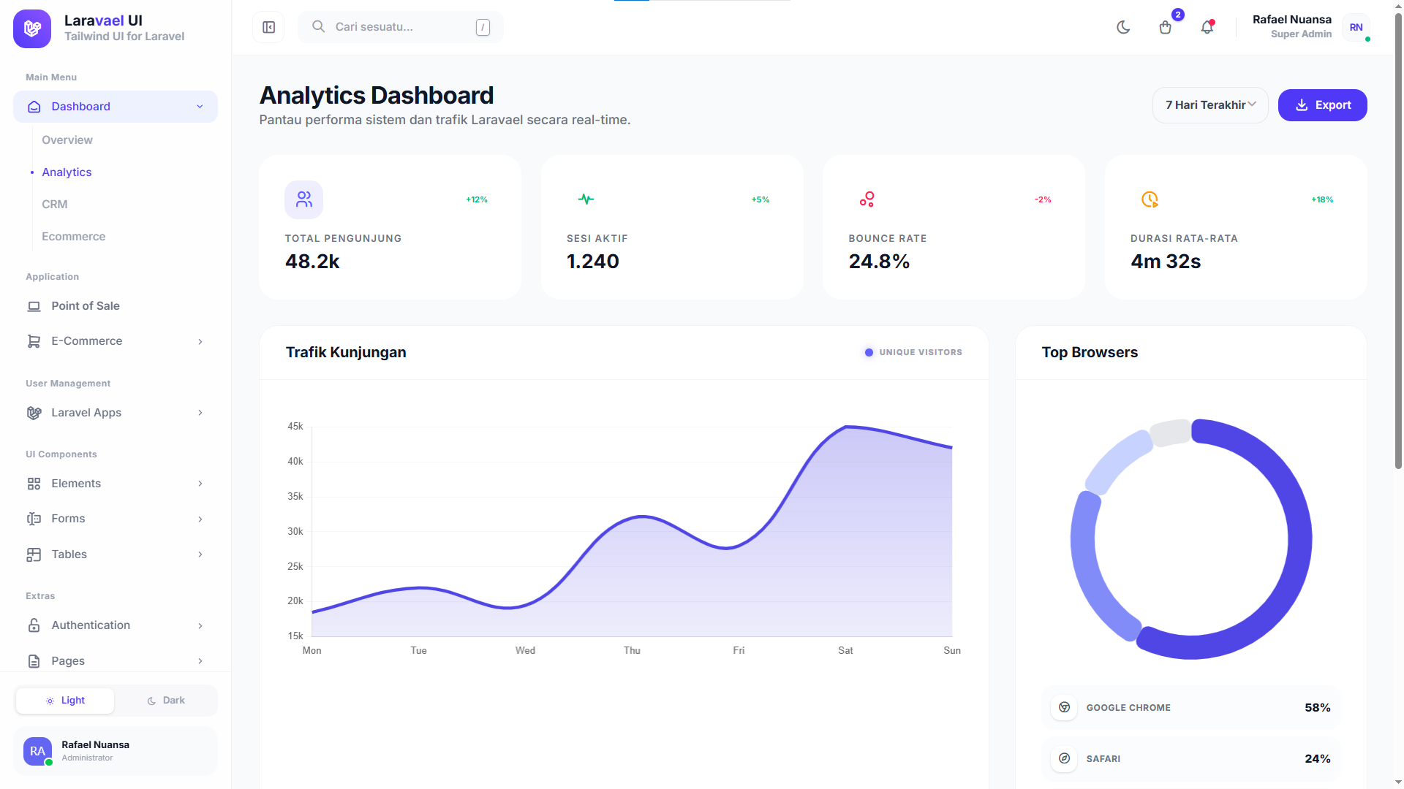Viewport: 1404px width, 789px height.
Task: Open the Overview dashboard link
Action: click(67, 140)
